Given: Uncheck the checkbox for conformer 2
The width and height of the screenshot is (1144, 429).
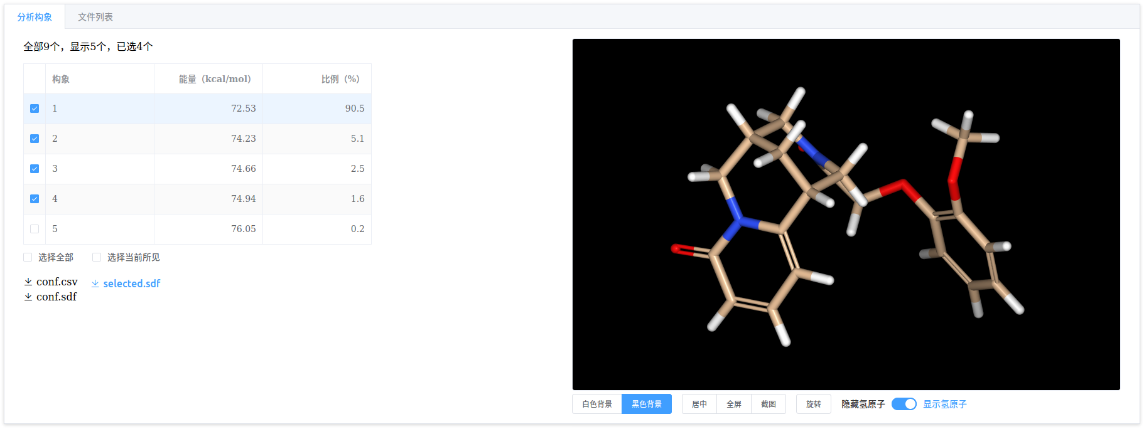Looking at the screenshot, I should pyautogui.click(x=35, y=139).
